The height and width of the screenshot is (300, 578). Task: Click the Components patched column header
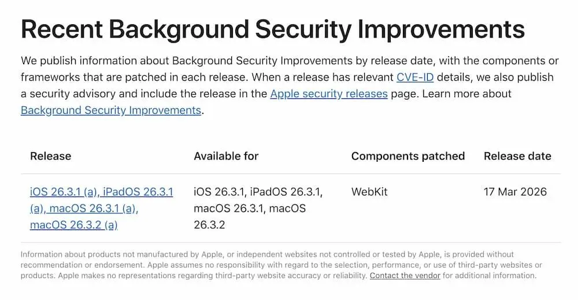[x=407, y=156]
